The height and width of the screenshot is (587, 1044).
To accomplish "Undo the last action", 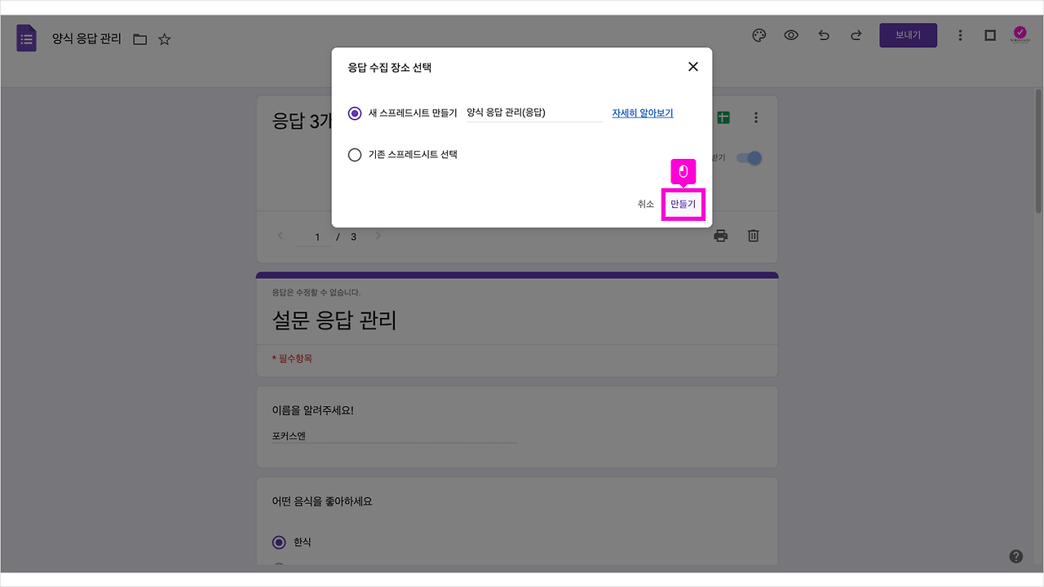I will [x=823, y=35].
